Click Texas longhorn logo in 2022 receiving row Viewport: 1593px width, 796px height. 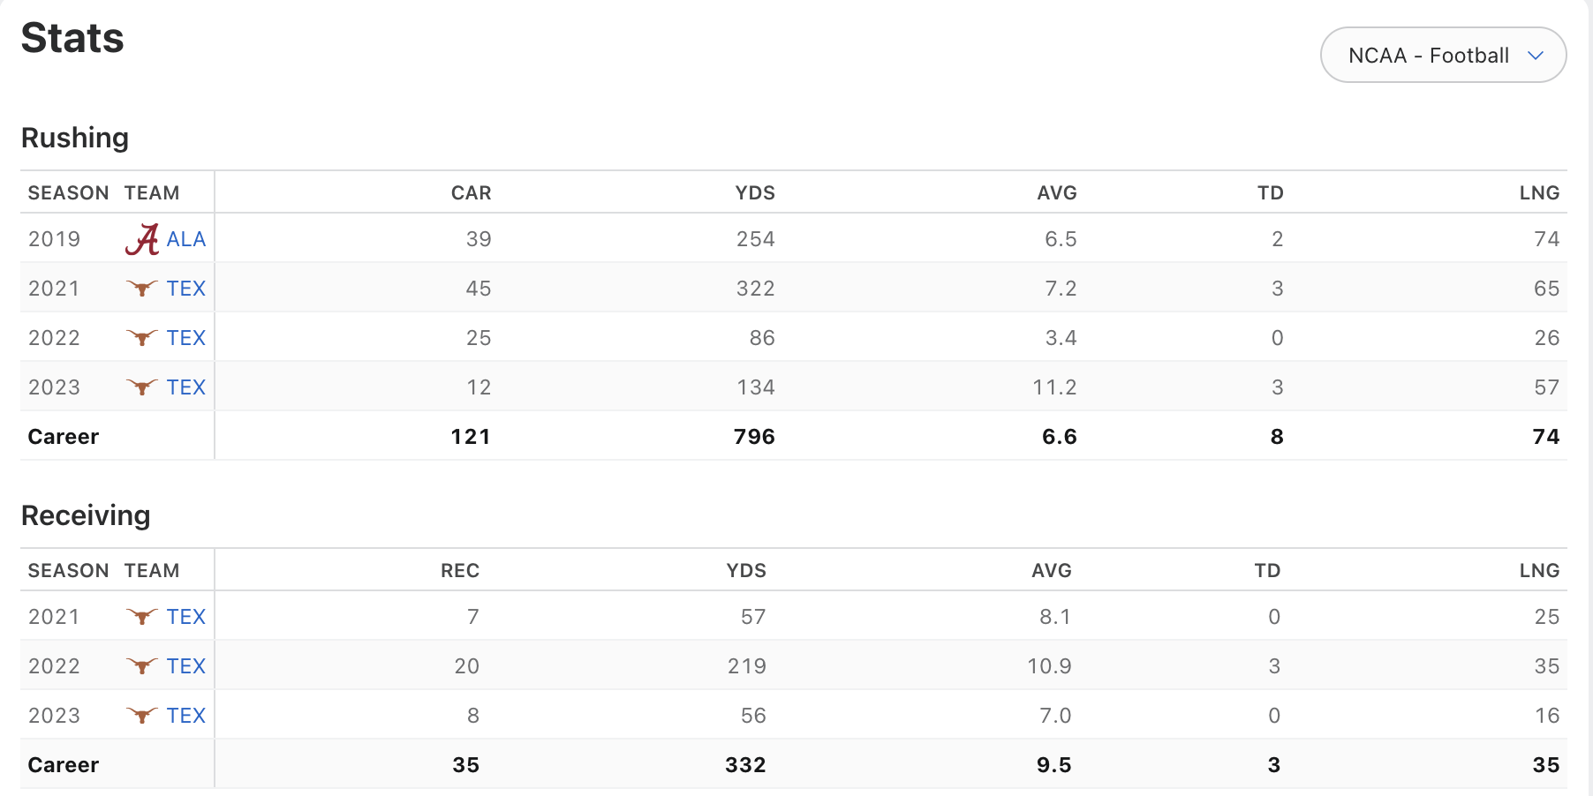[x=142, y=665]
